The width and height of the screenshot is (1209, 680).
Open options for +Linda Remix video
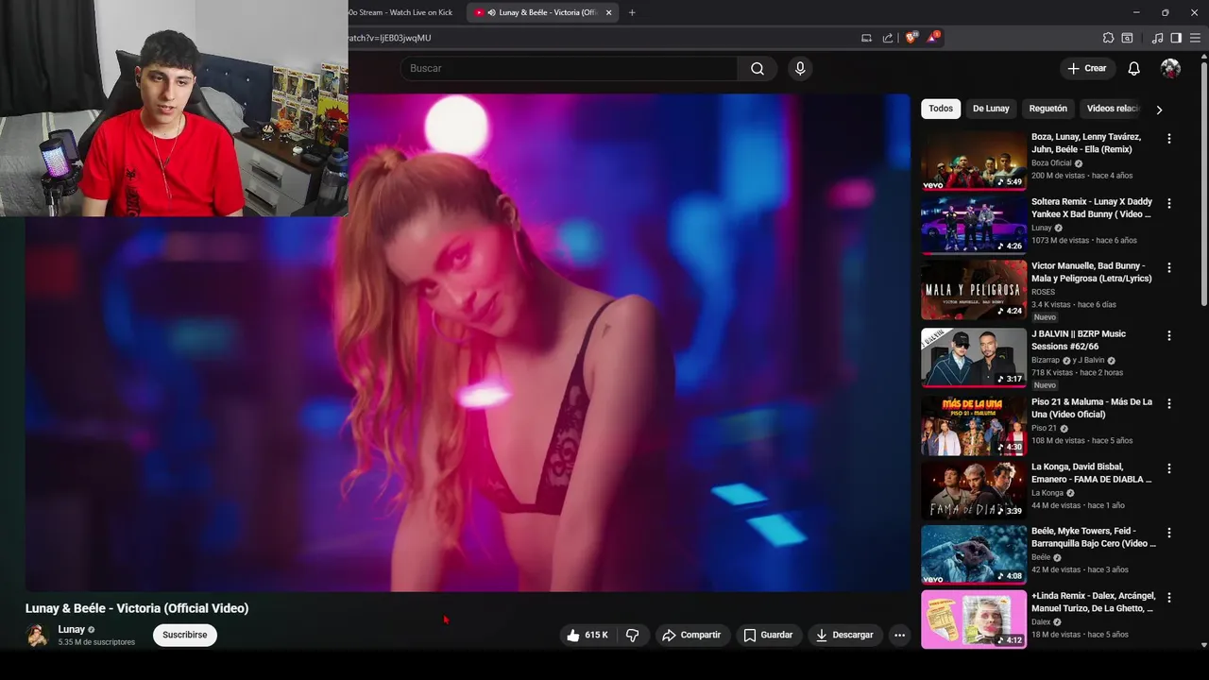point(1169,598)
